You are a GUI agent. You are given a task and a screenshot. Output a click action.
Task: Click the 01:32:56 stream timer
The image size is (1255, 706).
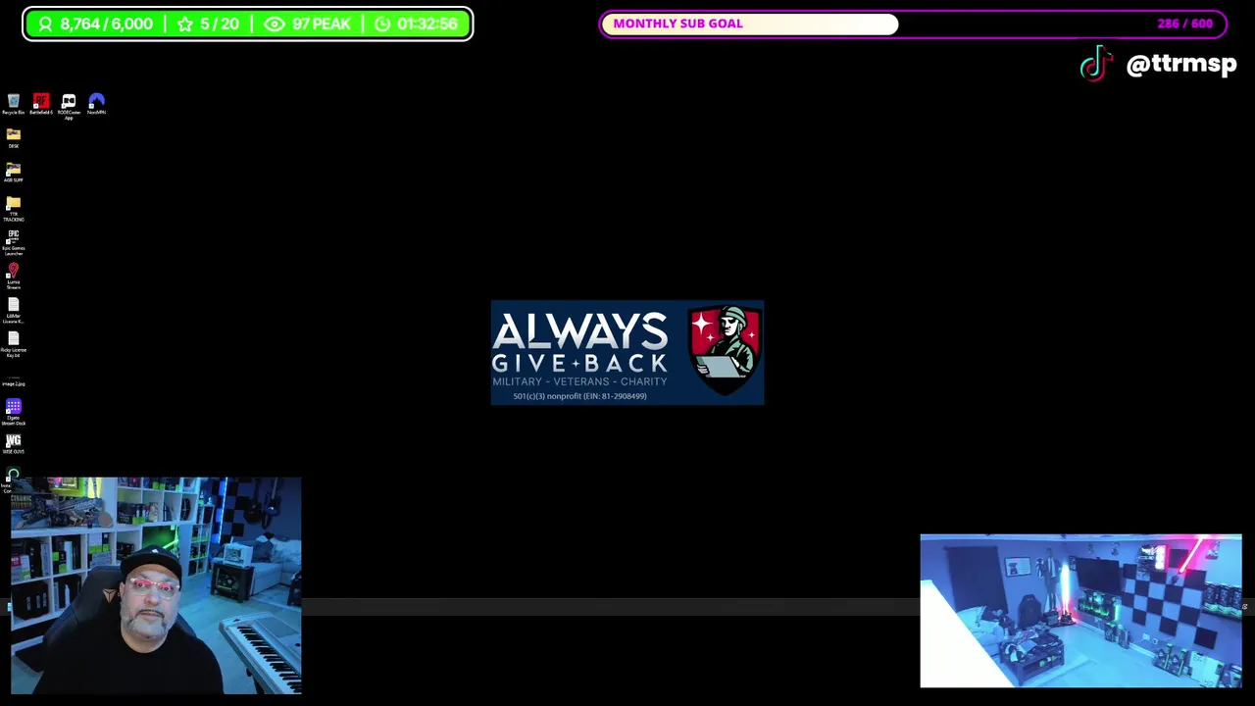(416, 24)
